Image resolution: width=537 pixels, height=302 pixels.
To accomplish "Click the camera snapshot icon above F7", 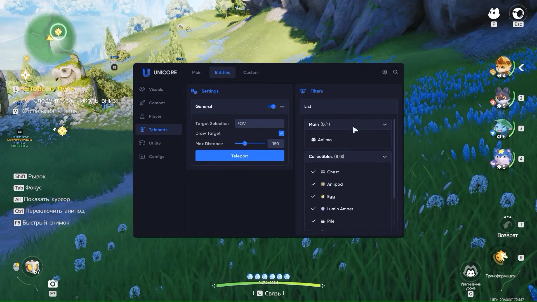I will [53, 284].
